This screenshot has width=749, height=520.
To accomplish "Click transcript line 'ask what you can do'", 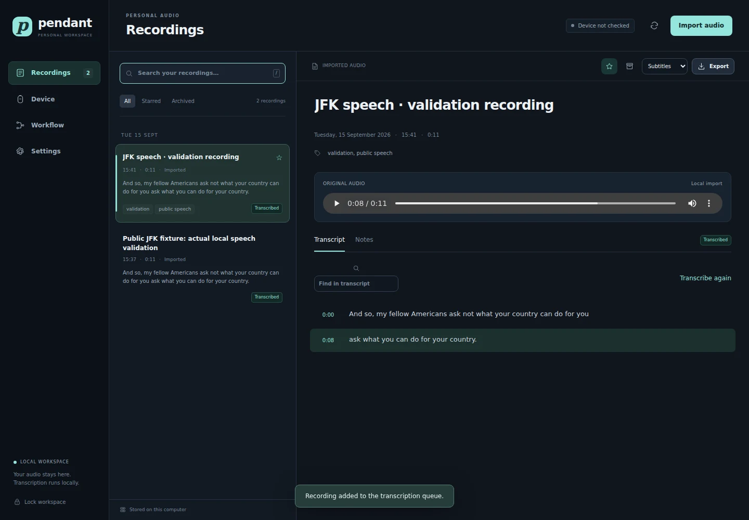I will coord(413,340).
